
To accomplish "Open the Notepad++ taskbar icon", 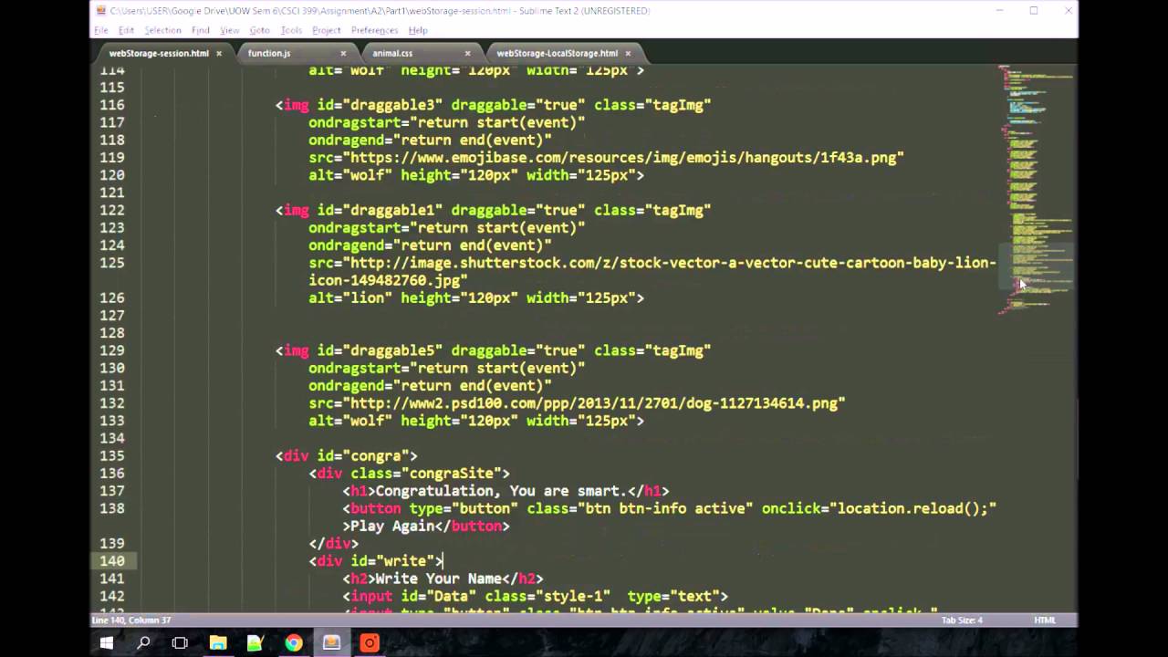I will pos(255,643).
